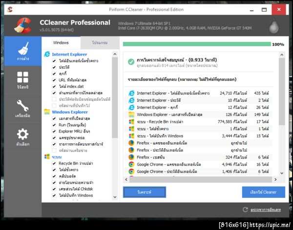Screen dimensions: 293x230
Task: Select the Windows tab
Action: (x=61, y=43)
